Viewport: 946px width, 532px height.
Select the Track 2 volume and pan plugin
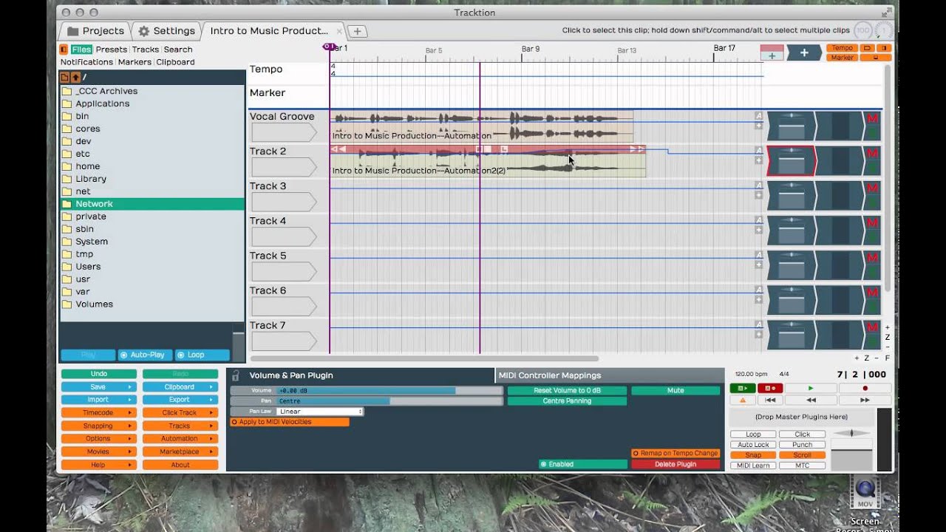tap(791, 161)
